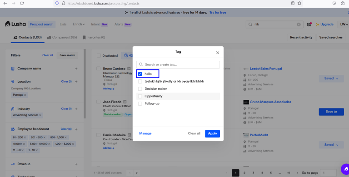
Task: Toggle the select-all contacts checkbox
Action: pyautogui.click(x=99, y=55)
